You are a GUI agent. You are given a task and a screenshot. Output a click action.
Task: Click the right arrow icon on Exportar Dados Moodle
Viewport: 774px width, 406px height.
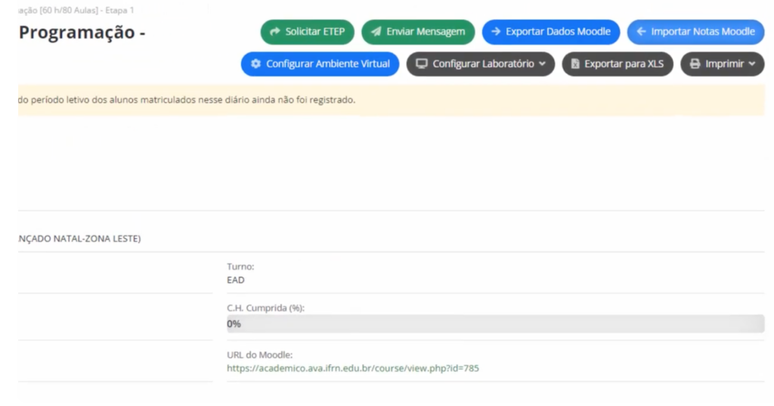pyautogui.click(x=496, y=32)
